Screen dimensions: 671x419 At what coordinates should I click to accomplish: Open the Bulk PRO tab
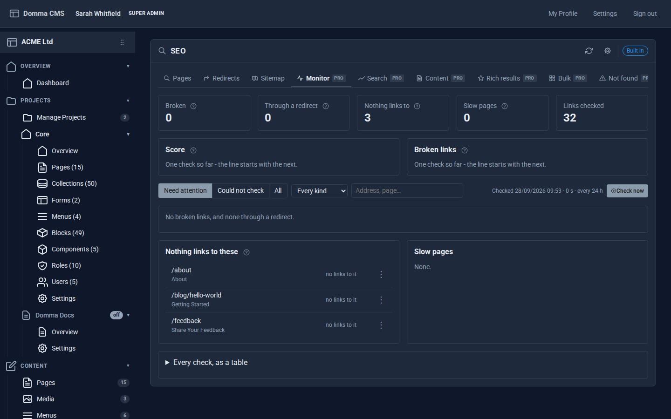pos(568,78)
